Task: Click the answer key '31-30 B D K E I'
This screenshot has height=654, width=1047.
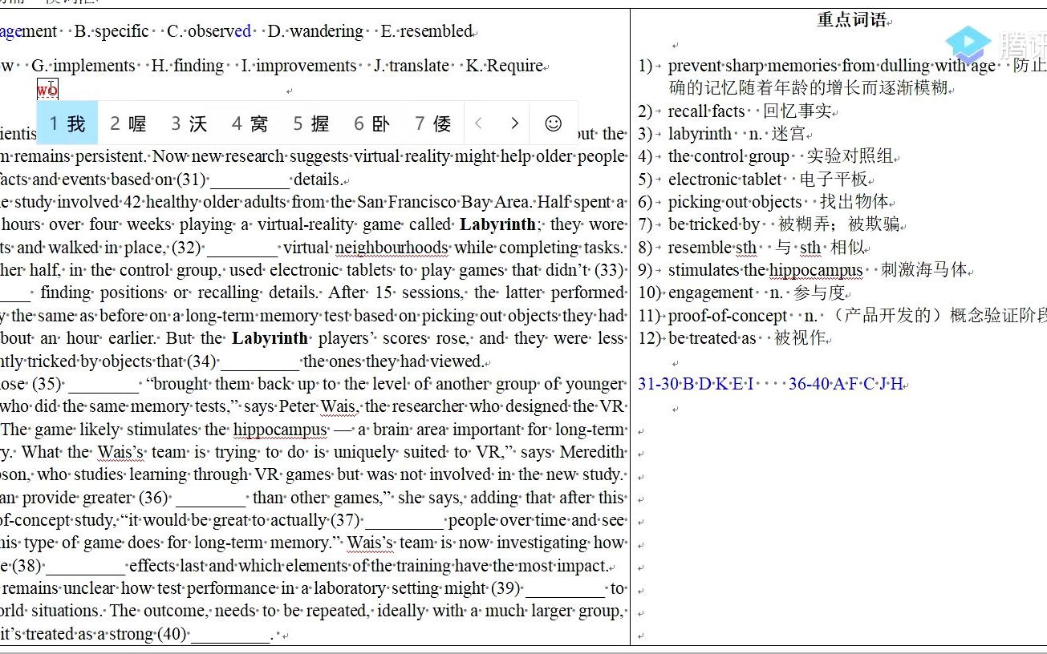Action: pyautogui.click(x=696, y=384)
